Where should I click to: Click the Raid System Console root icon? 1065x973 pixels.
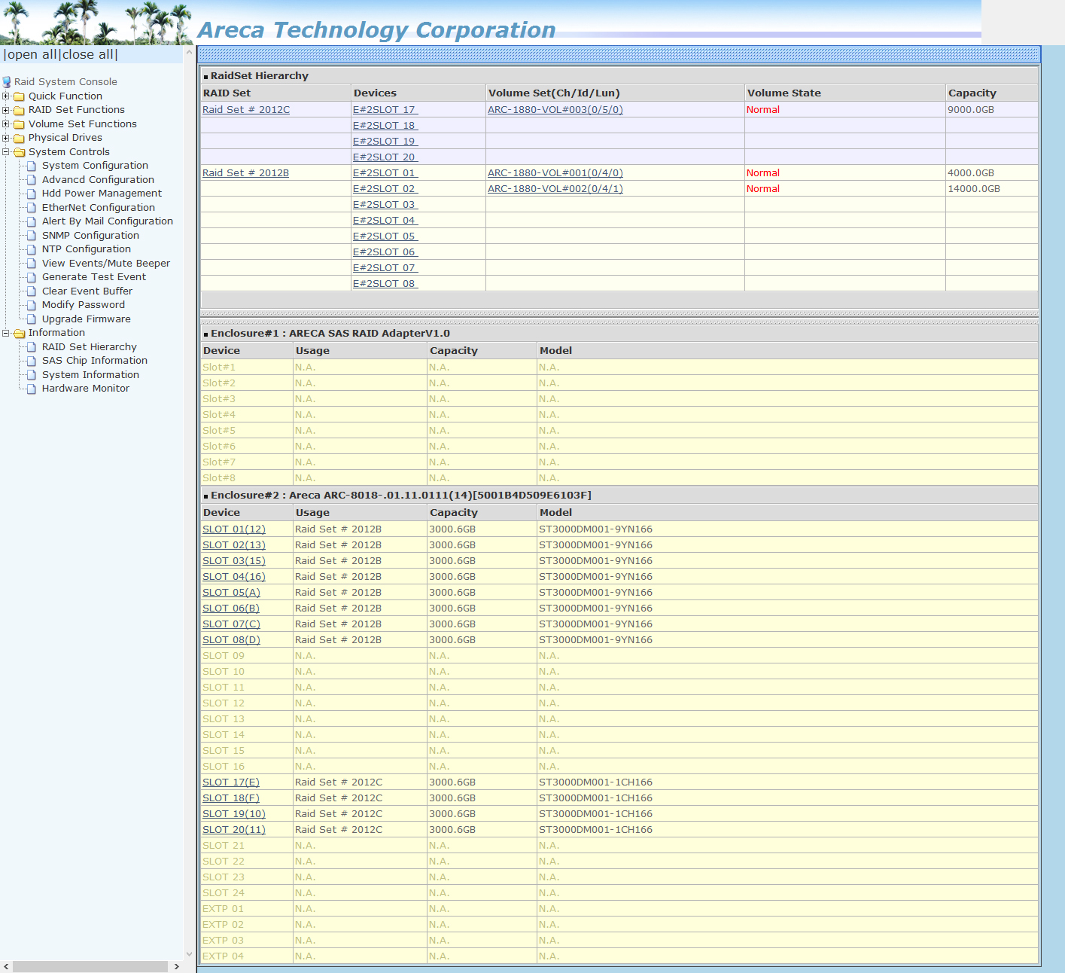pyautogui.click(x=7, y=82)
